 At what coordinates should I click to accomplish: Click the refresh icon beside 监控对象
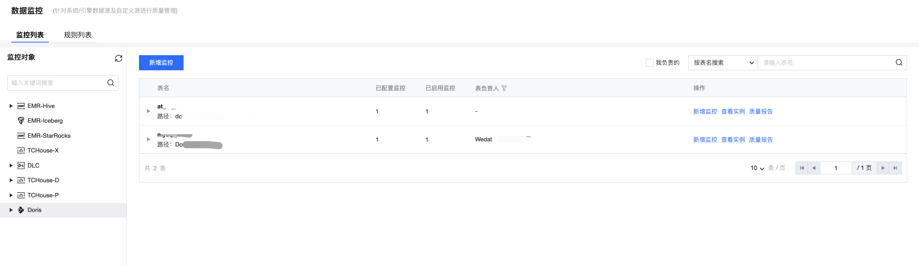tap(118, 58)
